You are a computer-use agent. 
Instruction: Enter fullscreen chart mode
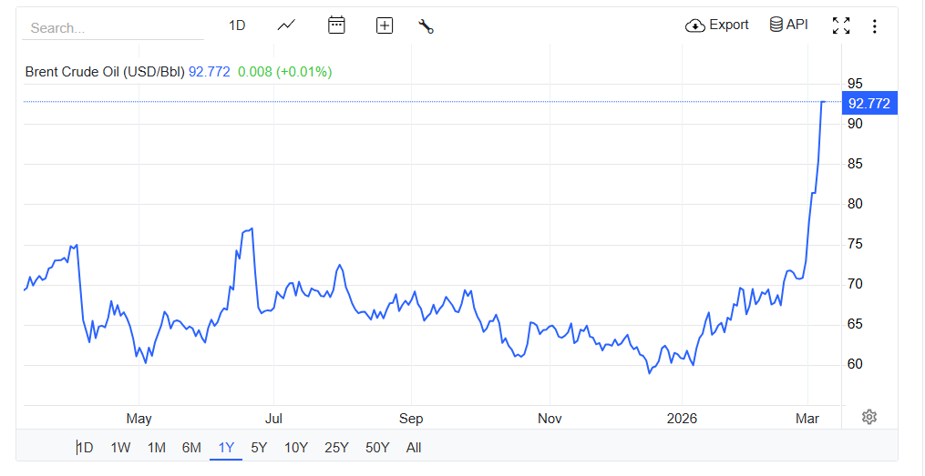(841, 25)
